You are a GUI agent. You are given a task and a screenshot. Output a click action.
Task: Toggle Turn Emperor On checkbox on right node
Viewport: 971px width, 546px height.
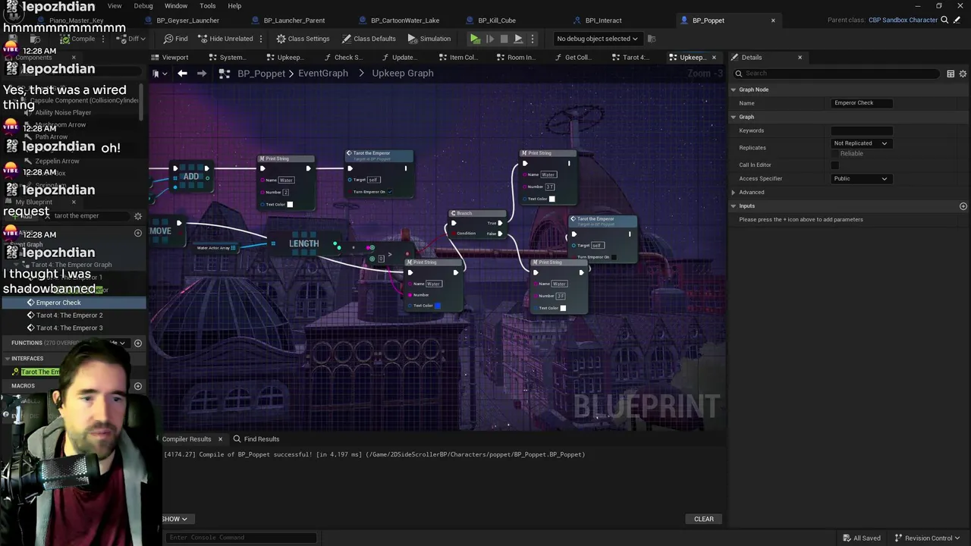pos(614,257)
